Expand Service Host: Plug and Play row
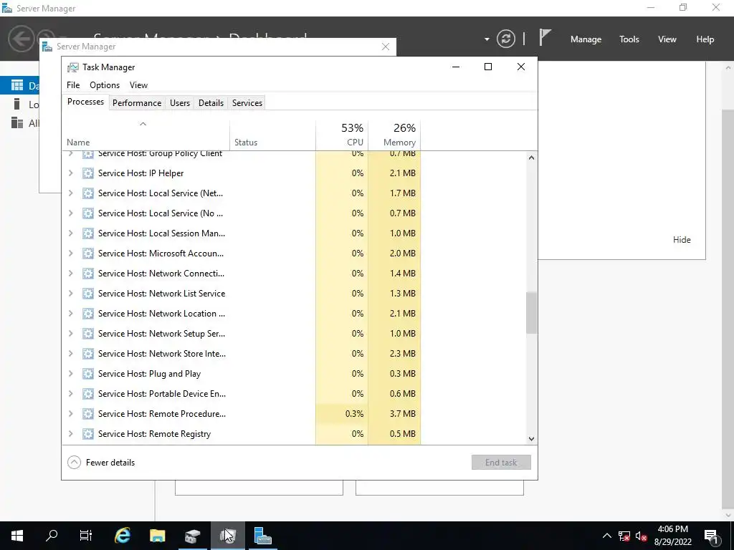 tap(71, 374)
